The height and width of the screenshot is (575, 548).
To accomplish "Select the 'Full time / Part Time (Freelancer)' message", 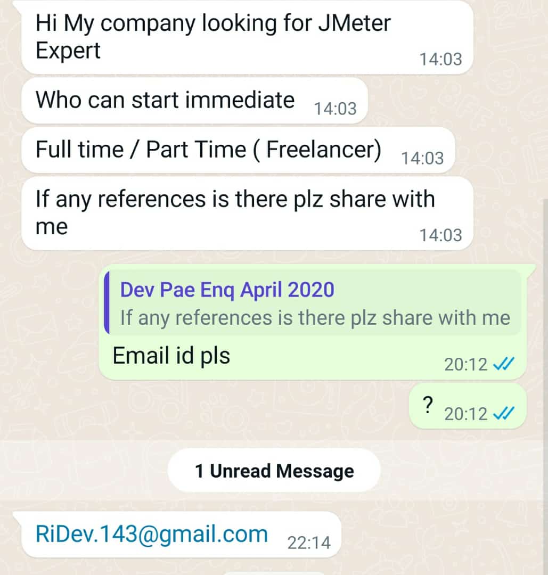I will tap(239, 150).
